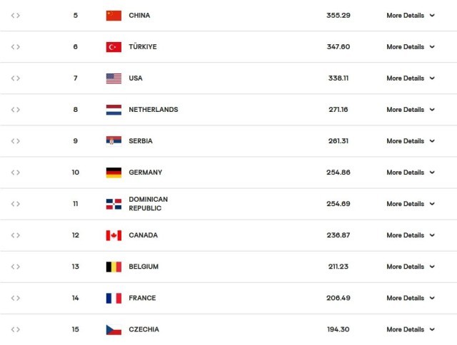
Task: Open the Czechia team name link
Action: [x=144, y=329]
